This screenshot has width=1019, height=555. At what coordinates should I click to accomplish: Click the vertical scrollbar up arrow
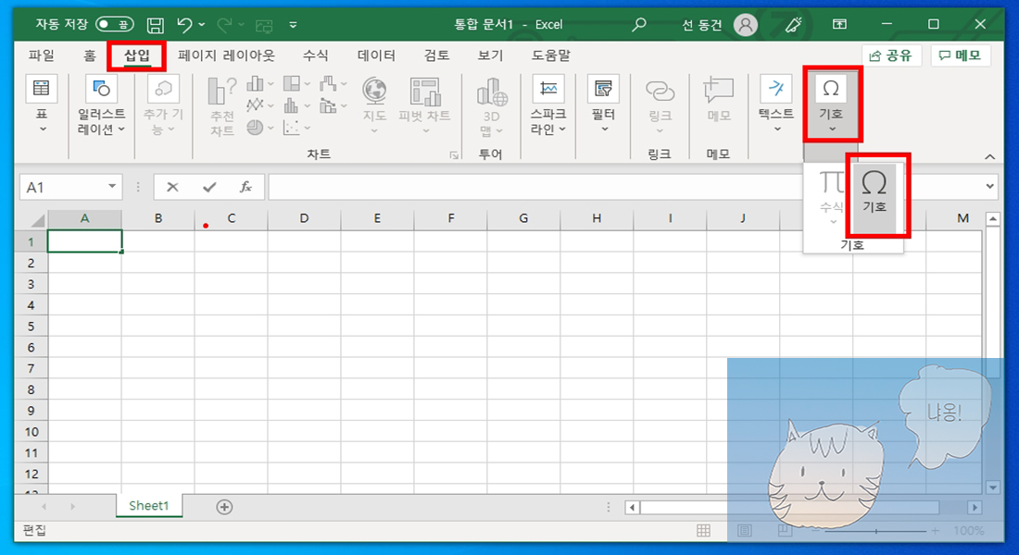[992, 219]
